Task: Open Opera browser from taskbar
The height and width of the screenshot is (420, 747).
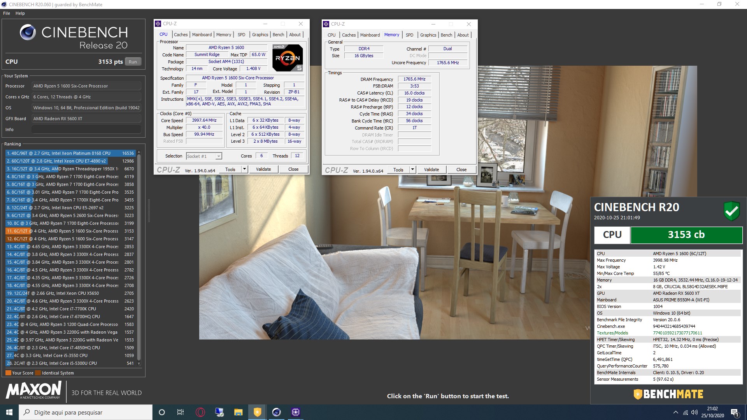Action: pos(200,412)
